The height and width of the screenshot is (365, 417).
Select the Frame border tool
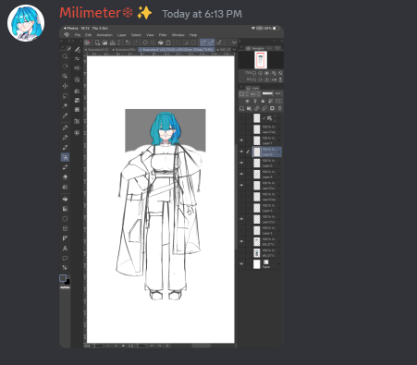point(65,228)
